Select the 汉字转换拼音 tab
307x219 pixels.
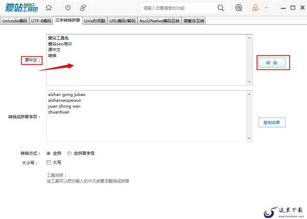coord(68,20)
